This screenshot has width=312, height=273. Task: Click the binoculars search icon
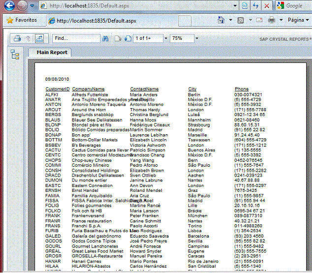pyautogui.click(x=105, y=38)
